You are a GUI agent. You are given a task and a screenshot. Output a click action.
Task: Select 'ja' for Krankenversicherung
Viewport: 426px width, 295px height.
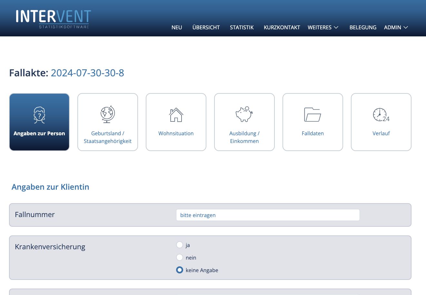pyautogui.click(x=180, y=245)
